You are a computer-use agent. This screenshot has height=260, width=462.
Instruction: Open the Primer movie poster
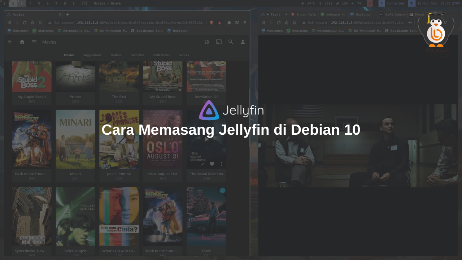(75, 76)
